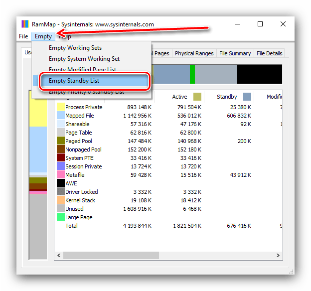Select the Paged Pool row label
The height and width of the screenshot is (291, 311).
79,141
